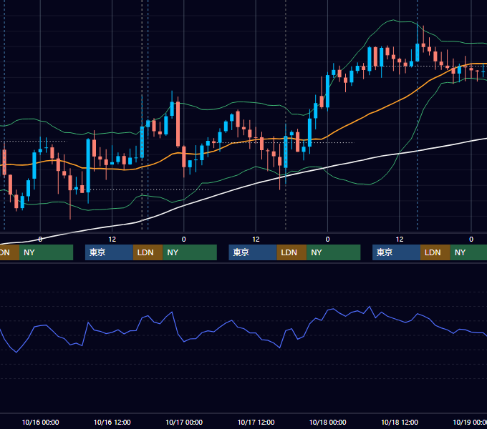The width and height of the screenshot is (487, 429).
Task: Click the 10/16 12:00 date label
Action: [x=112, y=422]
